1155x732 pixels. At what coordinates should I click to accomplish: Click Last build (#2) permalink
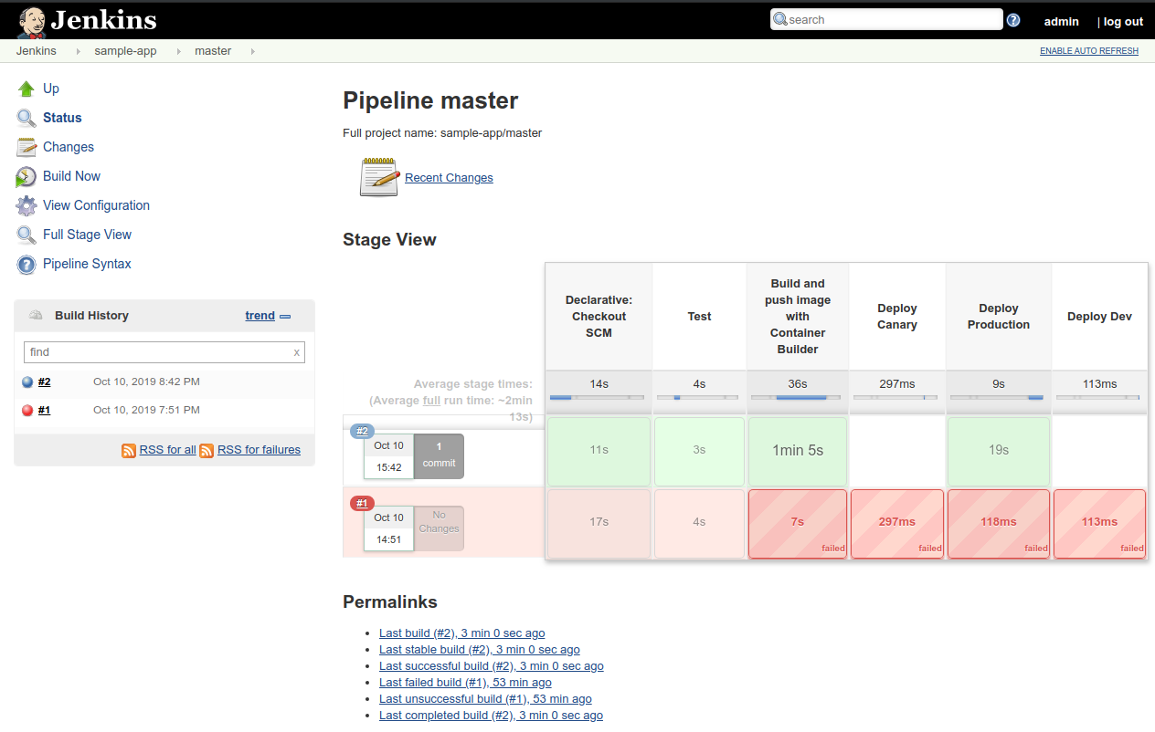[462, 633]
